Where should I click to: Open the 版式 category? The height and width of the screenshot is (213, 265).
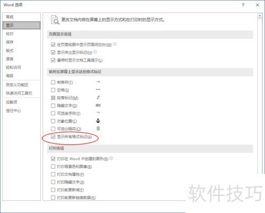(x=21, y=51)
